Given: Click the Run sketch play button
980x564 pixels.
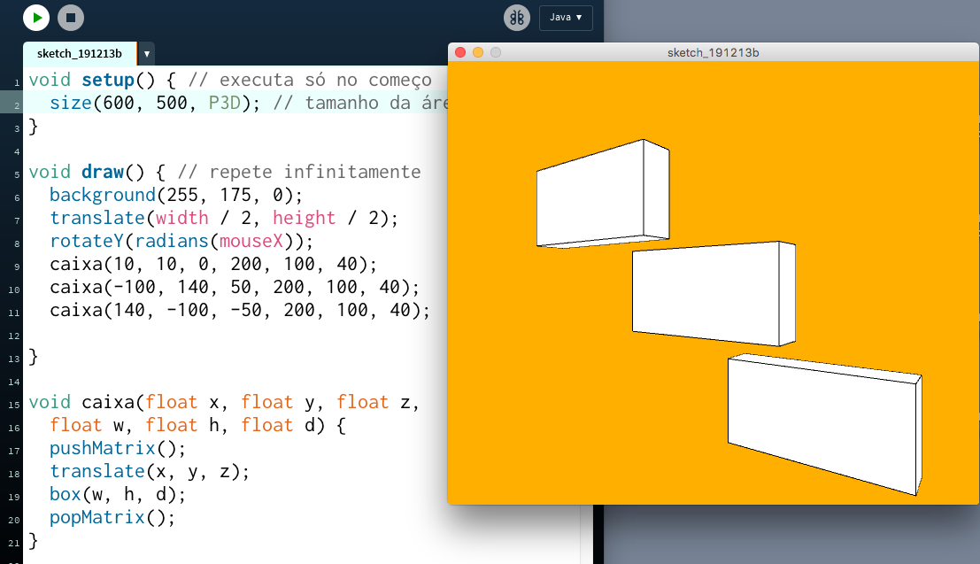Looking at the screenshot, I should click(x=36, y=17).
